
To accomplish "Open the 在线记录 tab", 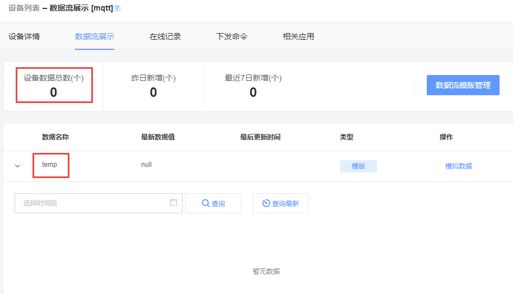I will (x=165, y=36).
